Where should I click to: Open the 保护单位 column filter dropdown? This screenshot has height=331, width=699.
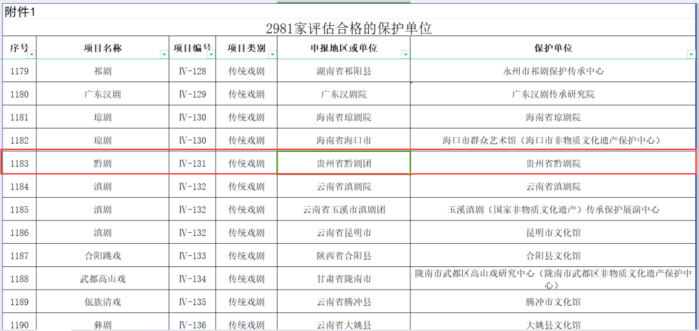click(x=691, y=55)
